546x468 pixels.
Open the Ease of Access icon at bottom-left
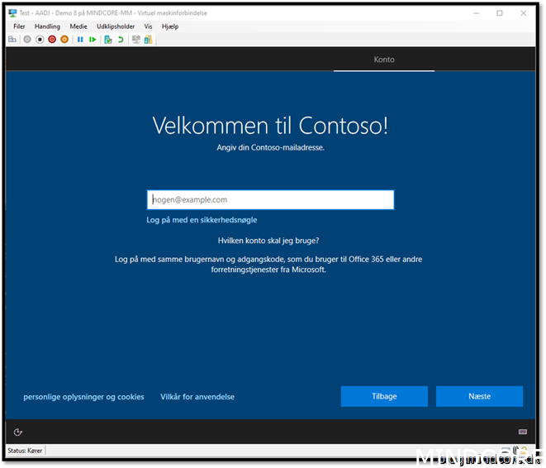18,432
